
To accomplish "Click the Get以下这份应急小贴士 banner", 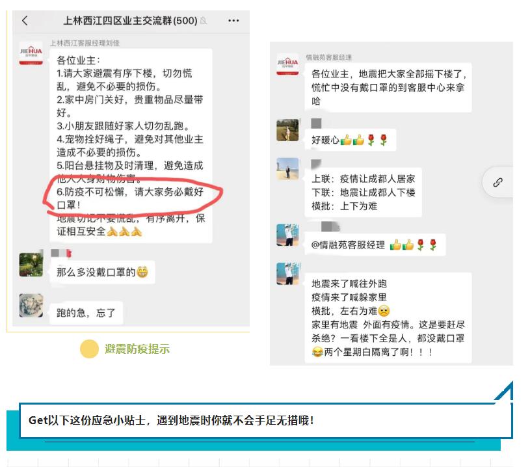I will point(266,420).
